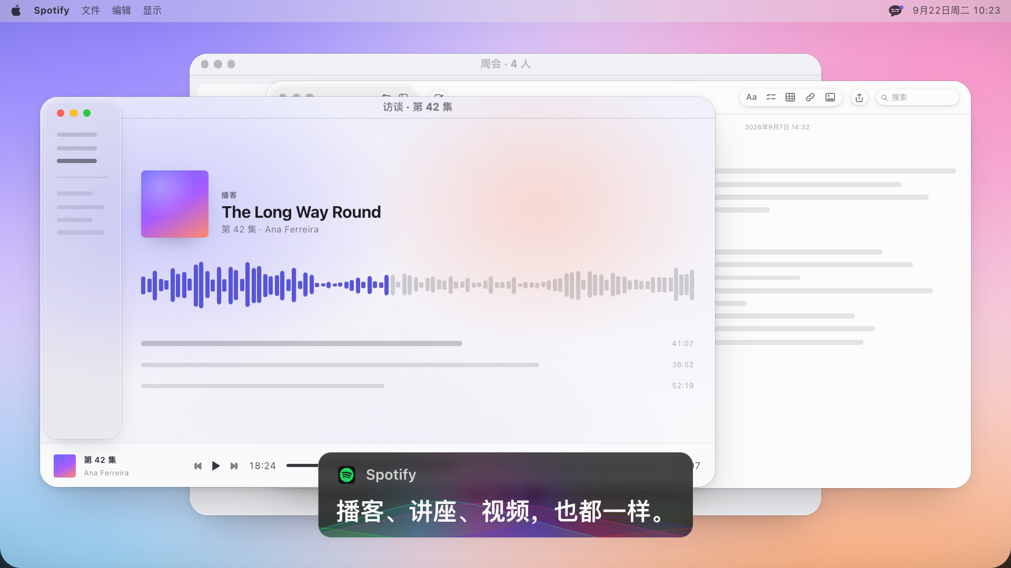Click the playback progress bar
Screen dimensions: 1011x568
pos(302,465)
